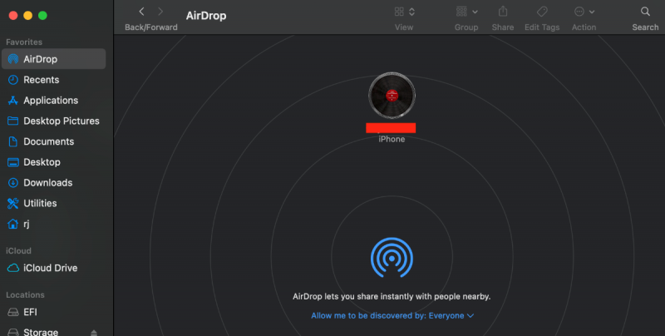The height and width of the screenshot is (336, 665).
Task: Open Recents in the sidebar
Action: [53, 80]
